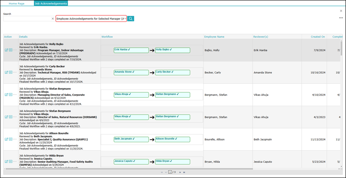Open the three-dot options menu at top right
The image size is (346, 178).
341,18
